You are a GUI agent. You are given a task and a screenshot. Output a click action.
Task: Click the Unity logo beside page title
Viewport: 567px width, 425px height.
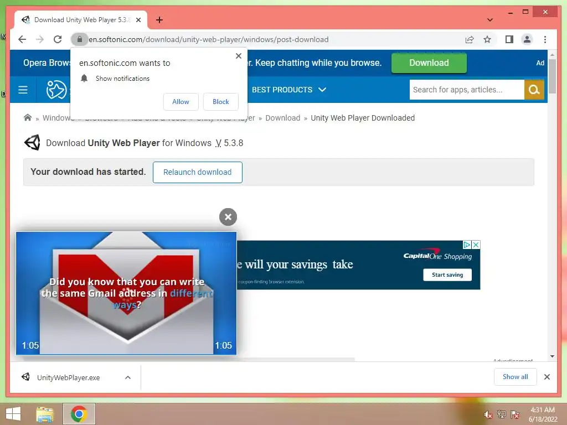click(32, 143)
